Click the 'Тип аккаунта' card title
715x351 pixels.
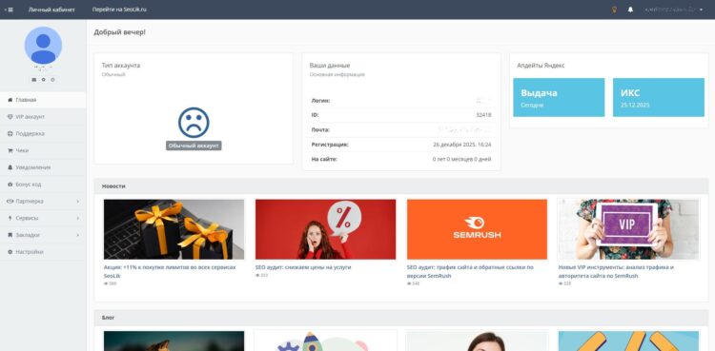click(121, 66)
